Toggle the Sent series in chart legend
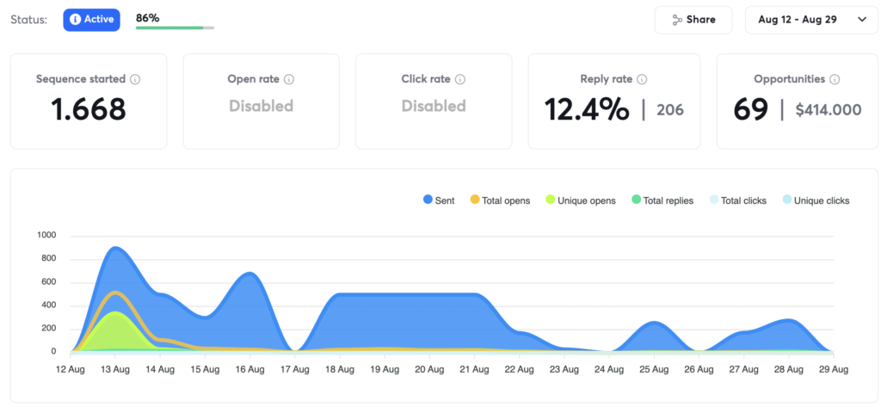The height and width of the screenshot is (407, 881). tap(439, 200)
